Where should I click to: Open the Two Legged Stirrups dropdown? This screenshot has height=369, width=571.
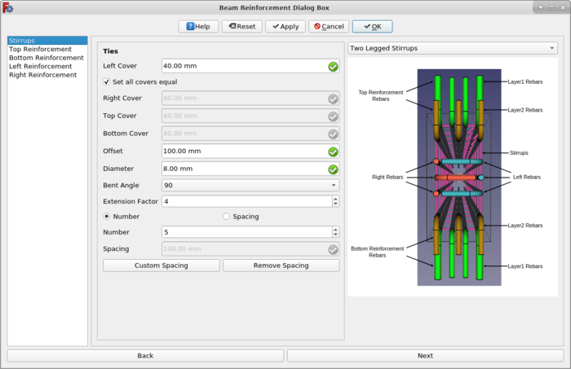point(453,48)
